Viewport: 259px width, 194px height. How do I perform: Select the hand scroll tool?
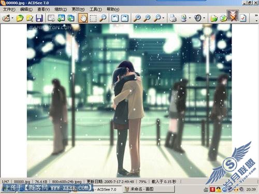click(x=83, y=18)
